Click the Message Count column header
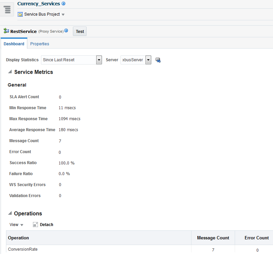 [213, 238]
